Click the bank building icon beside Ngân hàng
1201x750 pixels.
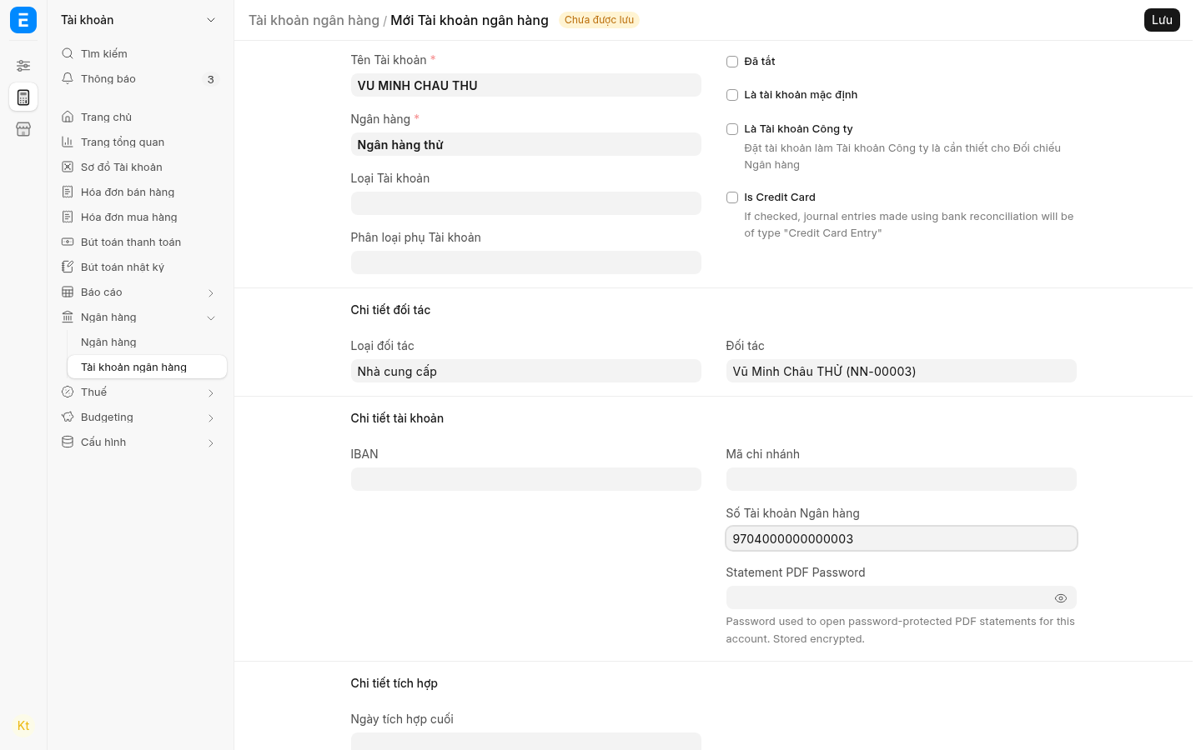click(68, 317)
